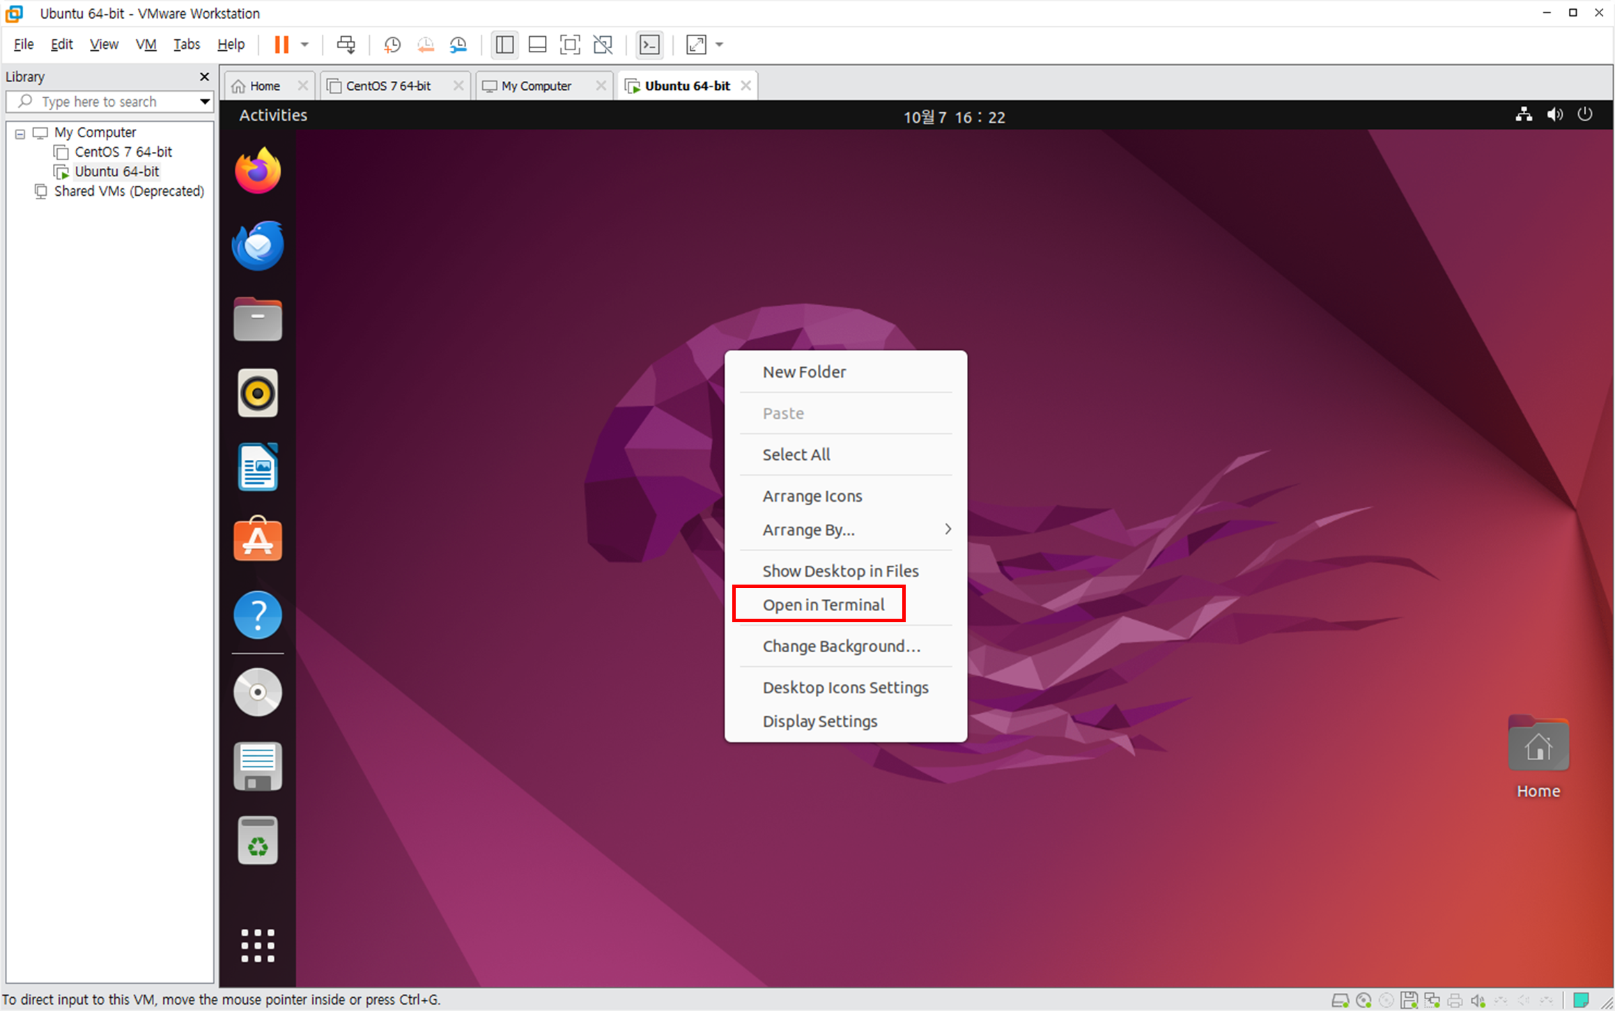Choose Open in Terminal
Image resolution: width=1615 pixels, height=1011 pixels.
[845, 605]
